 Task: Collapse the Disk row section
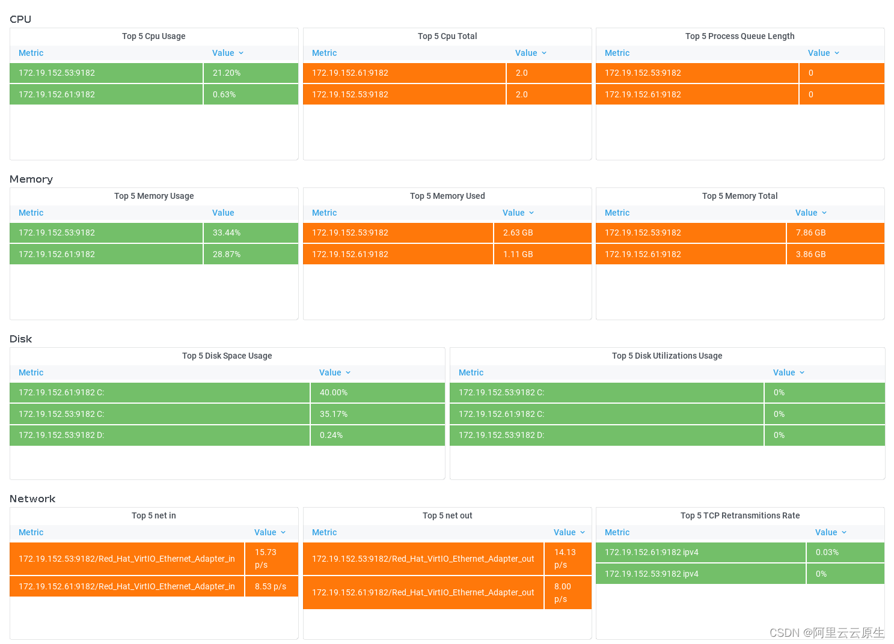pos(21,339)
